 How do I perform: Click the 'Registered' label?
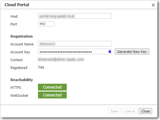(19, 68)
